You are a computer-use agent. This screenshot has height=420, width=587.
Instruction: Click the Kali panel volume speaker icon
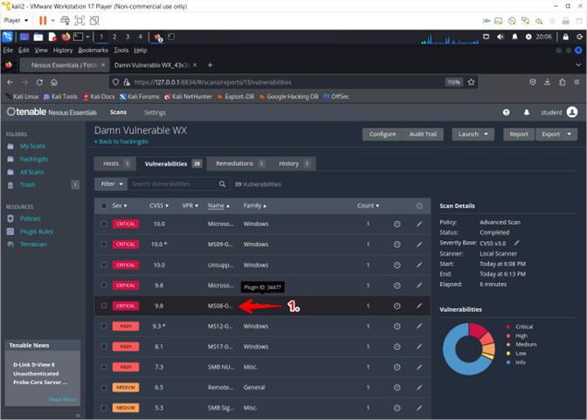(501, 37)
